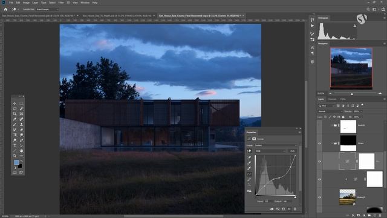
Task: Open the layer Opacity dropdown
Action: pyautogui.click(x=362, y=111)
